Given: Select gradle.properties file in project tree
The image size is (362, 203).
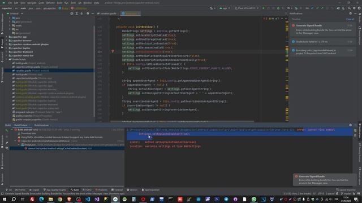Looking at the screenshot, I should click(32, 116).
